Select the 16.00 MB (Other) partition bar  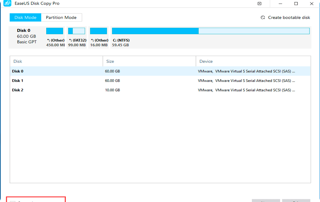[98, 31]
